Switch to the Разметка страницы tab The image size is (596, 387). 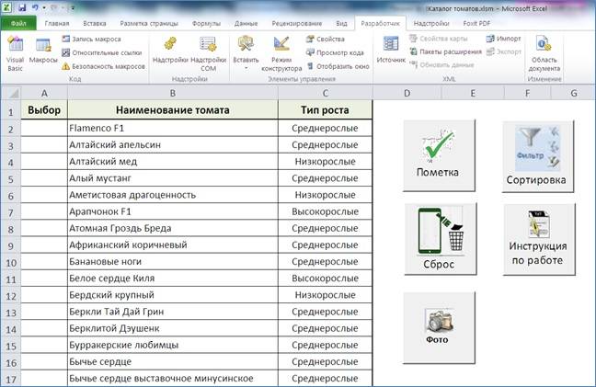[149, 23]
